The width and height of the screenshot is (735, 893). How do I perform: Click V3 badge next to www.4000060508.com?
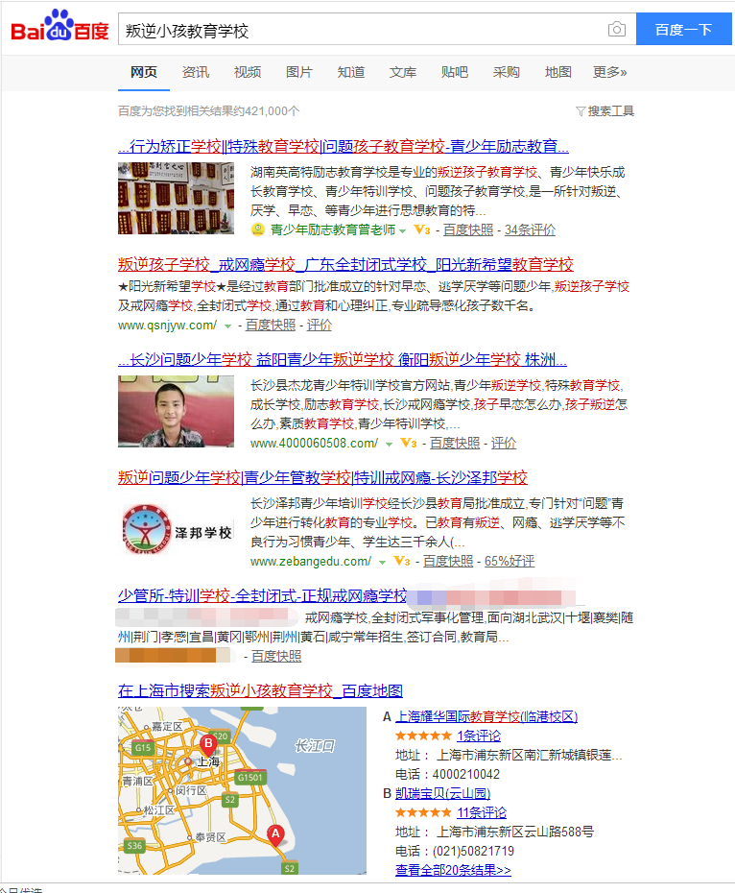pyautogui.click(x=409, y=443)
